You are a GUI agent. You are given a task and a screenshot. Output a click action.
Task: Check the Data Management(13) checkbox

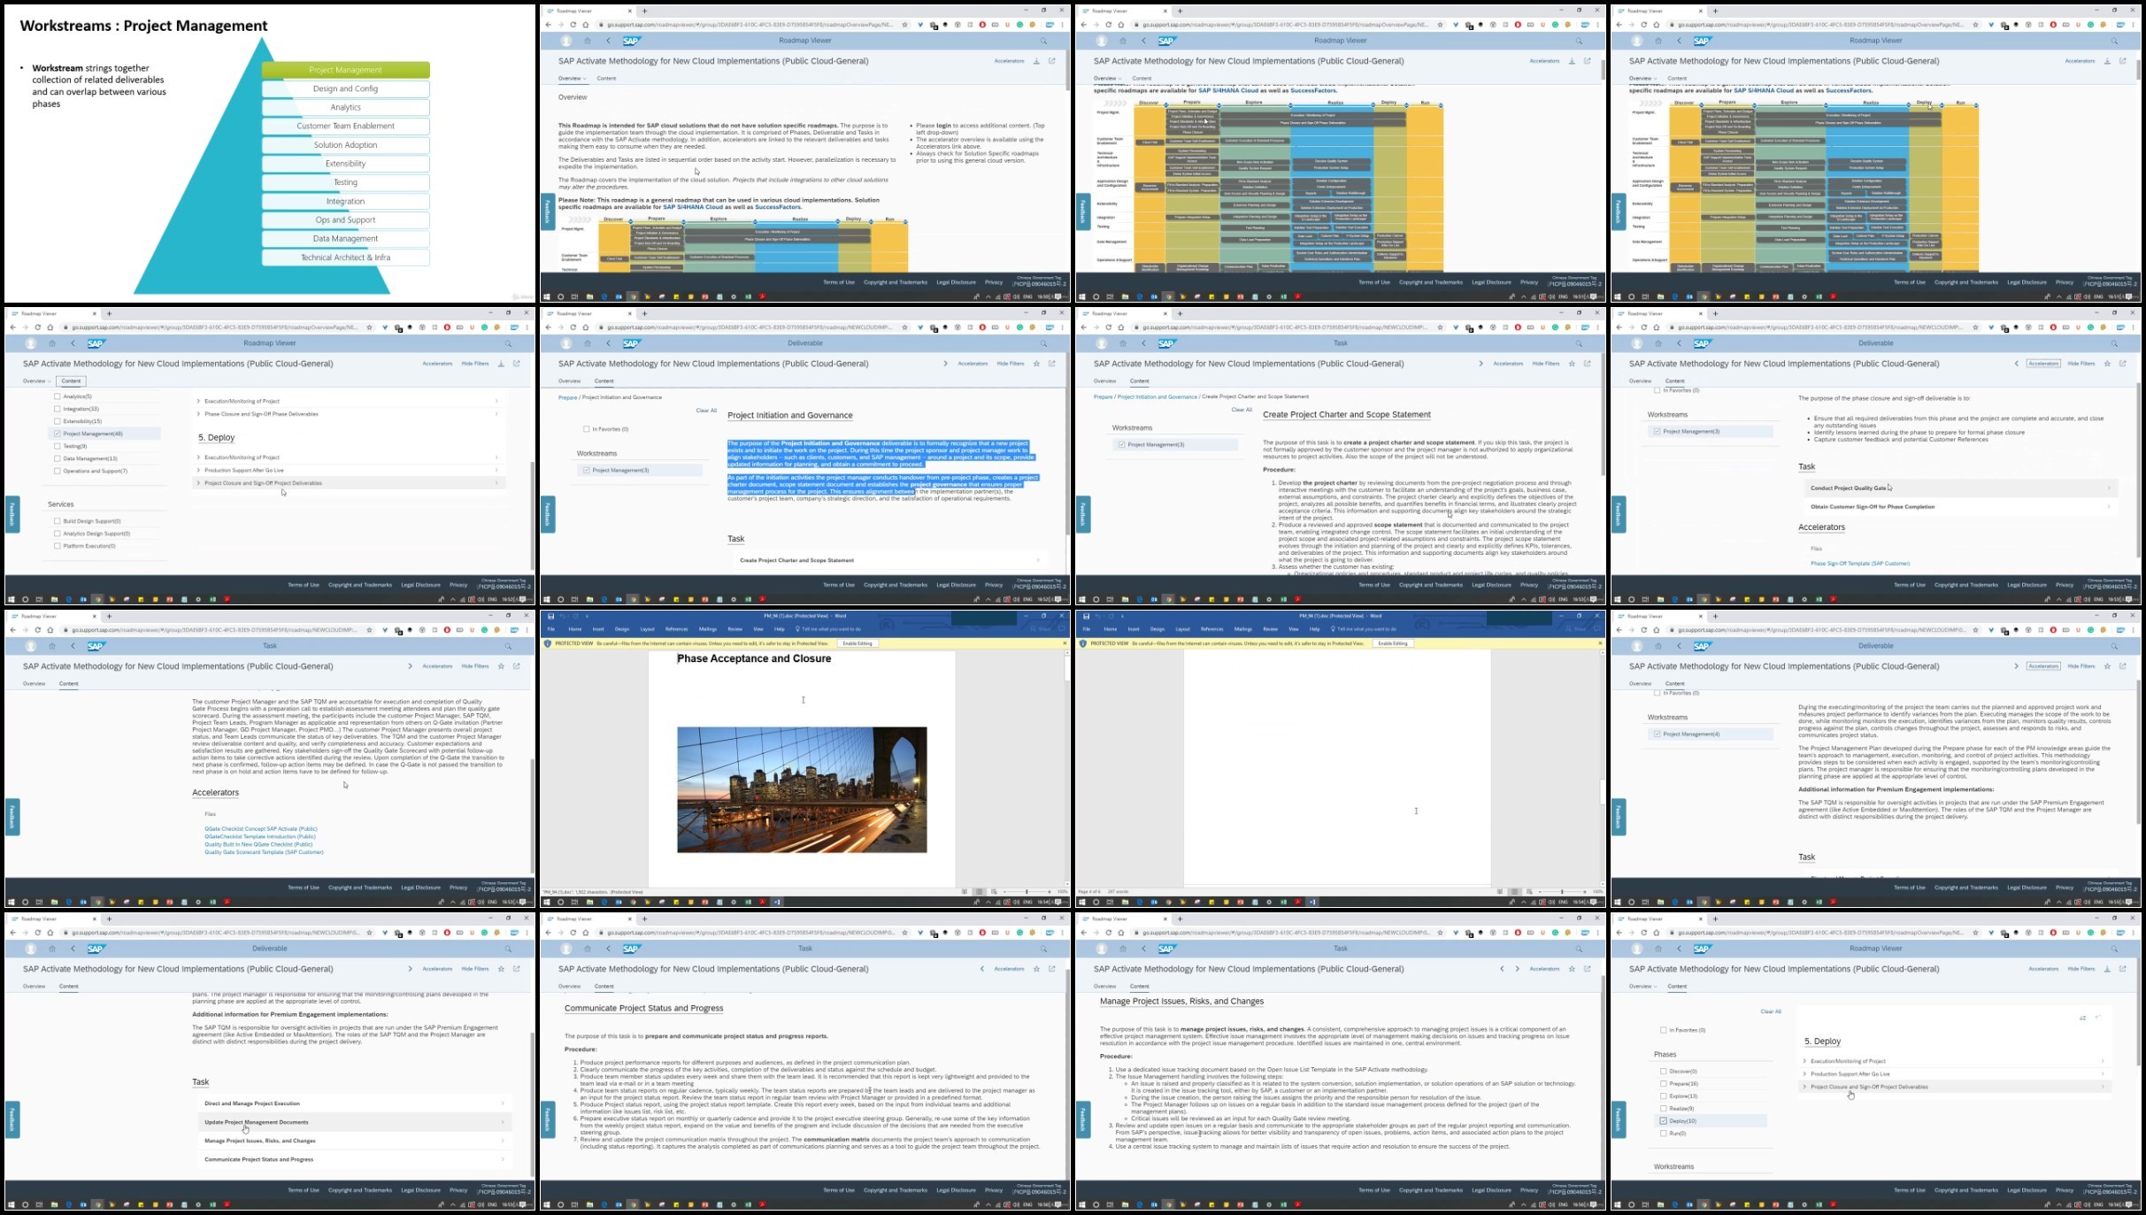pyautogui.click(x=58, y=458)
